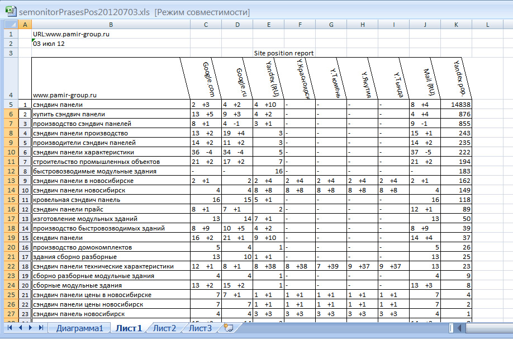Click Yandex (RU) value 16 in row 12
513x339 pixels.
tap(269, 171)
